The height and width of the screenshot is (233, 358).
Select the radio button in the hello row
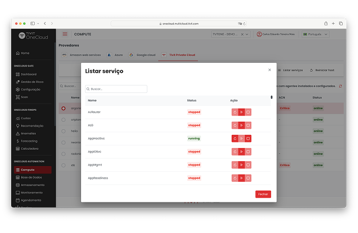63,131
